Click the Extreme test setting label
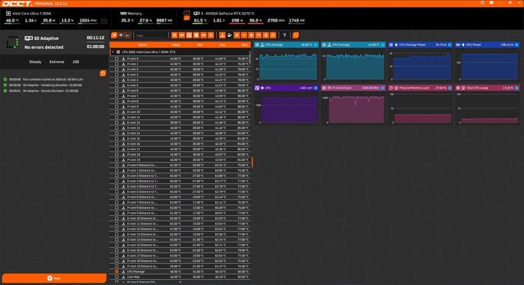Image resolution: width=524 pixels, height=285 pixels. tap(57, 62)
